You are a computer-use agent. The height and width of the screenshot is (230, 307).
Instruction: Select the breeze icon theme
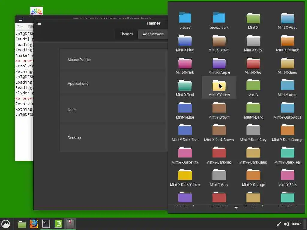pyautogui.click(x=185, y=20)
